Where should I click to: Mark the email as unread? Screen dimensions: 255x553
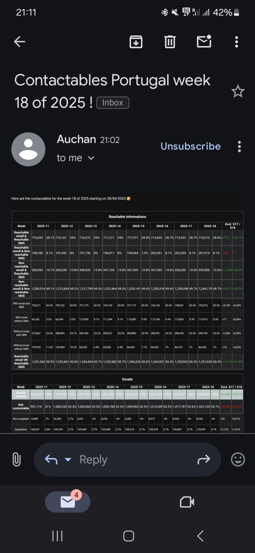[204, 41]
